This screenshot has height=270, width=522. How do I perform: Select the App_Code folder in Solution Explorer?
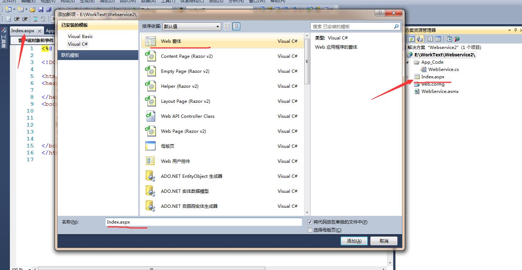pyautogui.click(x=432, y=62)
